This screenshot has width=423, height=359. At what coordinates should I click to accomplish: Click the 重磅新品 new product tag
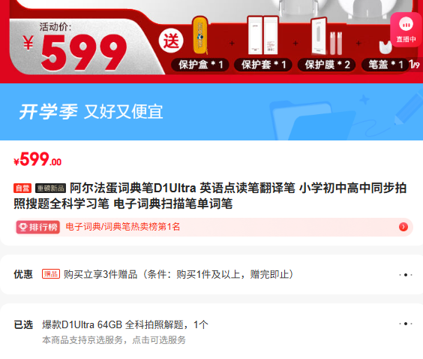click(50, 189)
